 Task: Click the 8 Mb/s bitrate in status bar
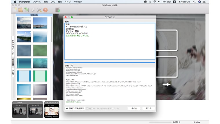[x=197, y=122]
